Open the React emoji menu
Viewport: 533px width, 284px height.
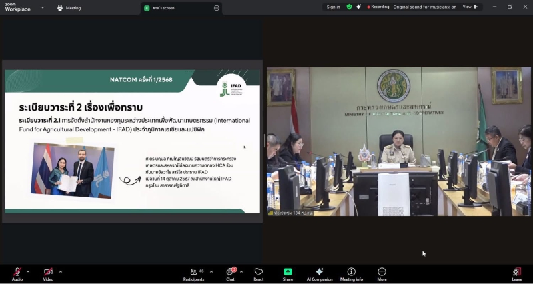[x=259, y=274]
